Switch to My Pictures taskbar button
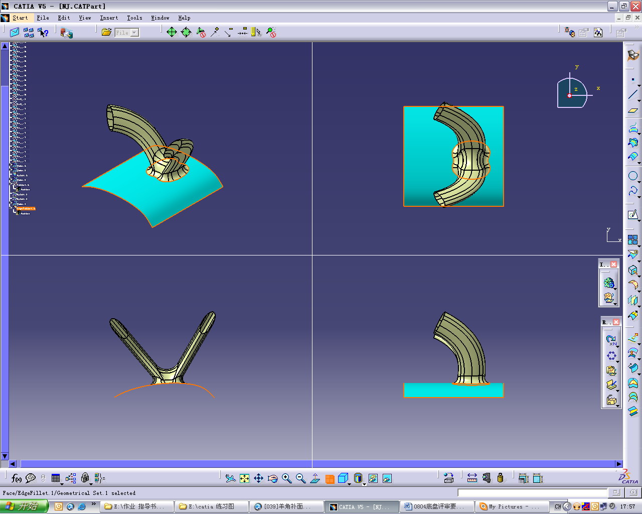This screenshot has height=514, width=642. pos(512,506)
